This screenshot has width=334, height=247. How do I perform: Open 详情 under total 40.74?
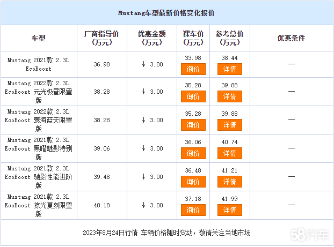pos(230,153)
